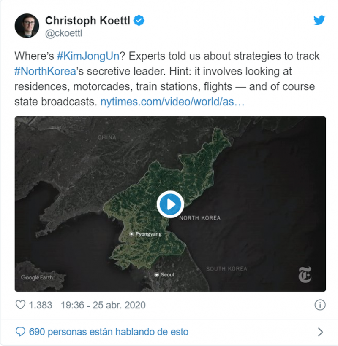Viewport: 338px width, 346px height.
Task: Like the tweet with the heart icon
Action: pos(20,305)
